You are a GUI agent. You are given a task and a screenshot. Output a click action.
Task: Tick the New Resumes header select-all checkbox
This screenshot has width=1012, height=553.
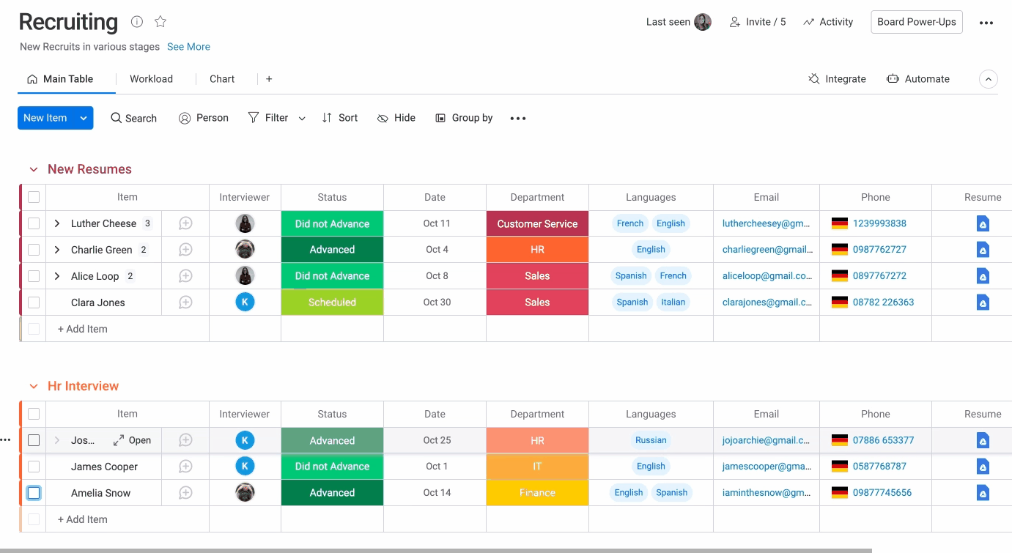[34, 197]
